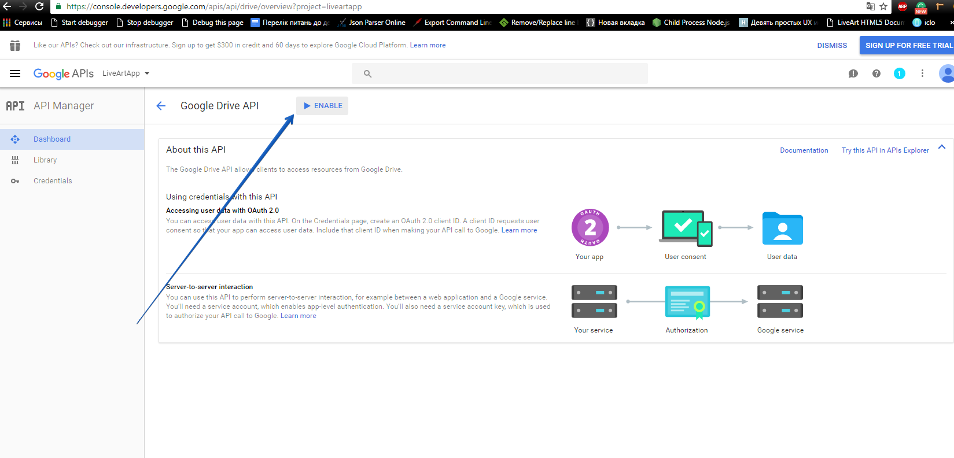Viewport: 954px width, 458px height.
Task: Open the Start debugger bookmark
Action: [79, 23]
